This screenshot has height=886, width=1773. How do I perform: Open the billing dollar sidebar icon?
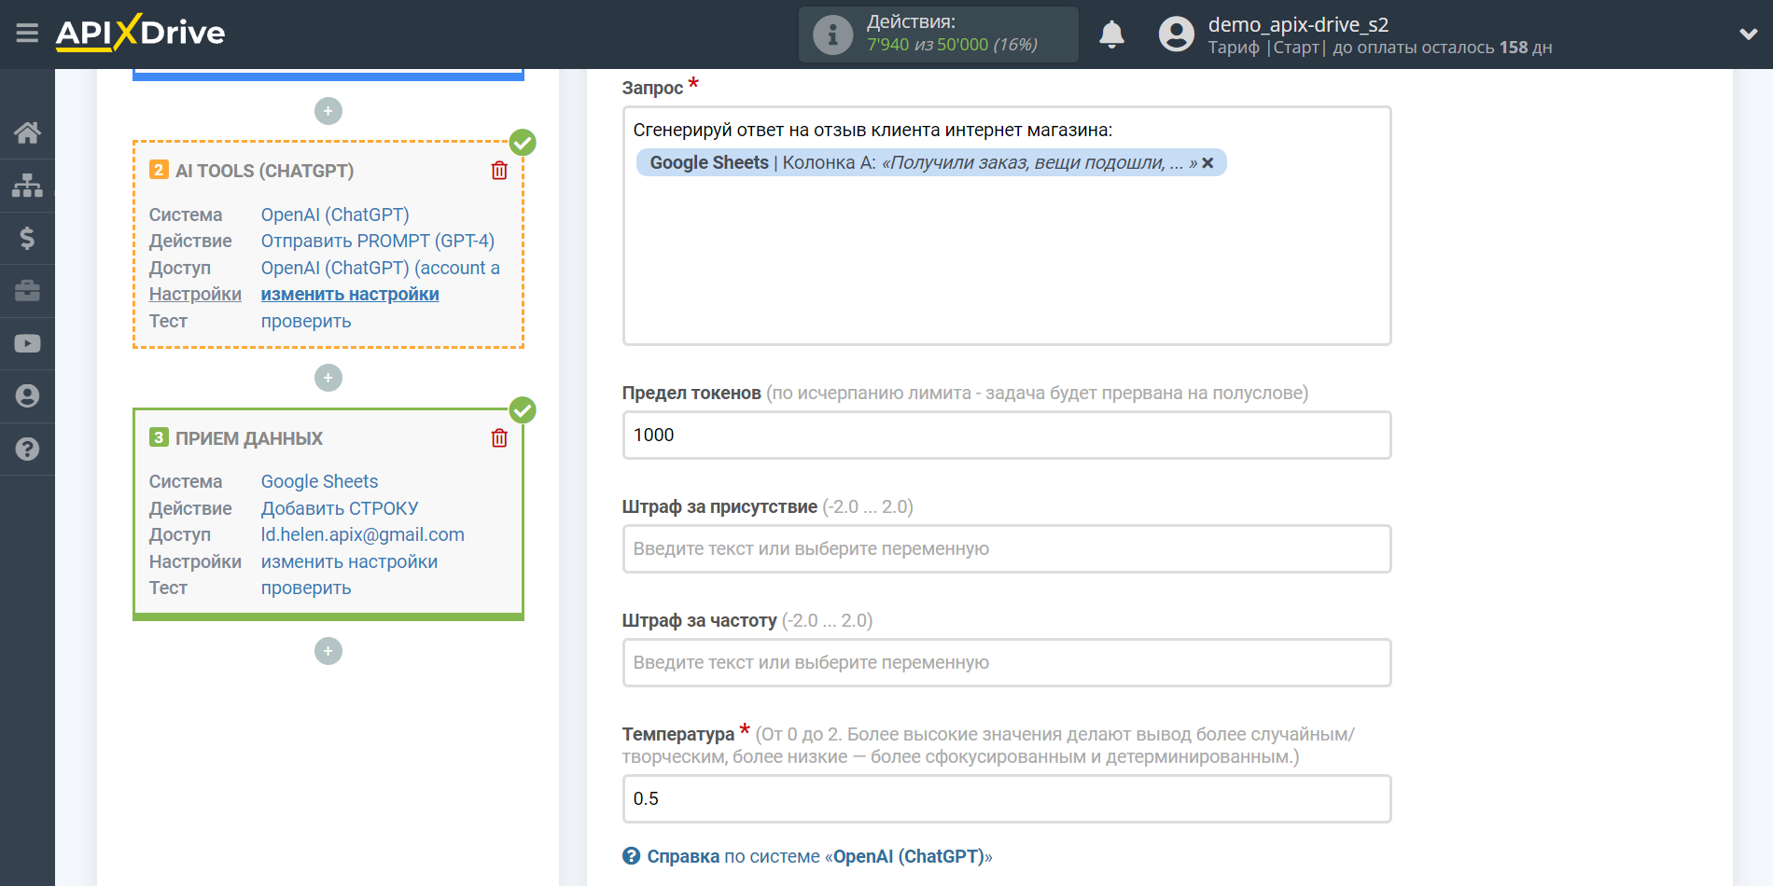coord(27,238)
